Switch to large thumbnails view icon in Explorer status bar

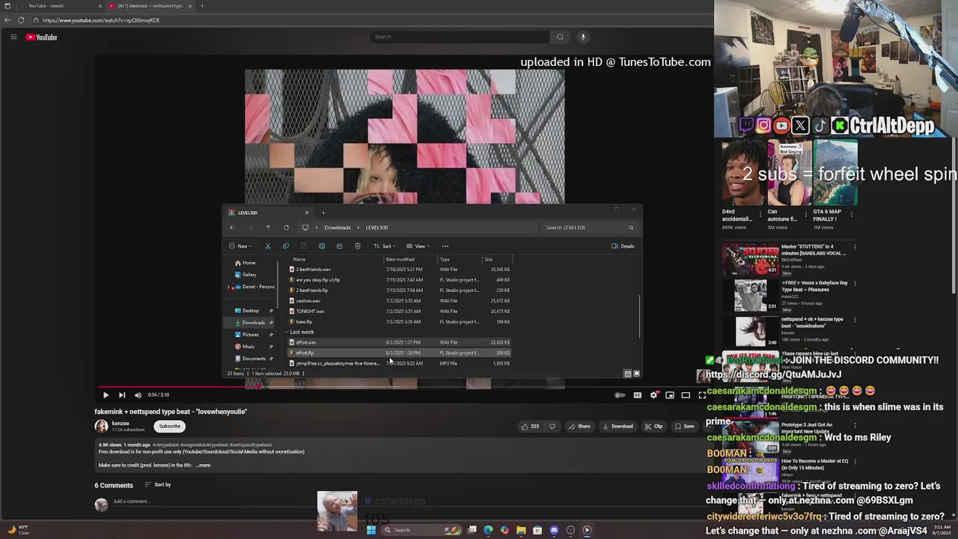click(637, 374)
